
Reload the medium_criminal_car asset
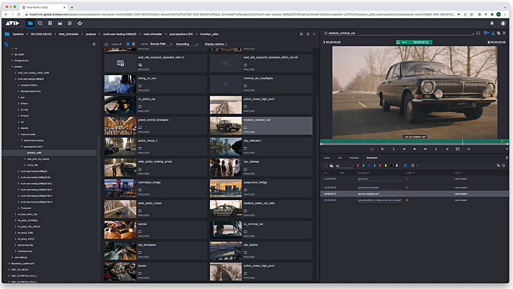coord(478,33)
